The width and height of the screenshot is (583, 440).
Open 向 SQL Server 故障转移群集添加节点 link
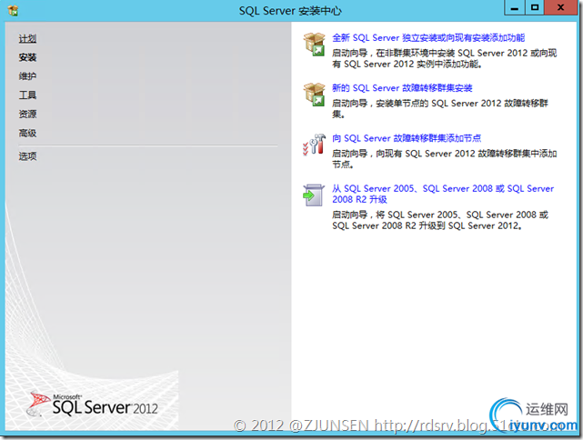tap(407, 138)
